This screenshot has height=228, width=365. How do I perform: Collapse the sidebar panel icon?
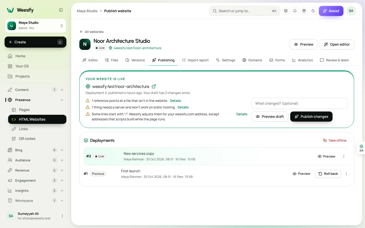tap(61, 10)
